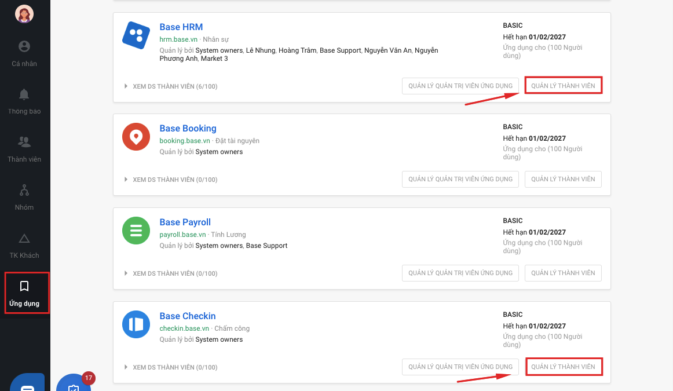Select Base Checkin "Quản lý bởi System owners" text
The height and width of the screenshot is (391, 673).
pos(201,339)
